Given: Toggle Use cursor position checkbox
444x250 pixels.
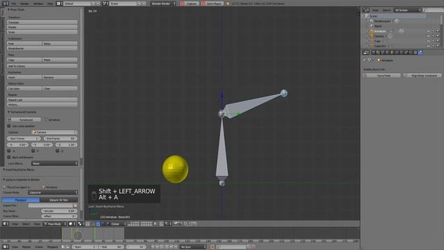Looking at the screenshot, I should (x=9, y=126).
